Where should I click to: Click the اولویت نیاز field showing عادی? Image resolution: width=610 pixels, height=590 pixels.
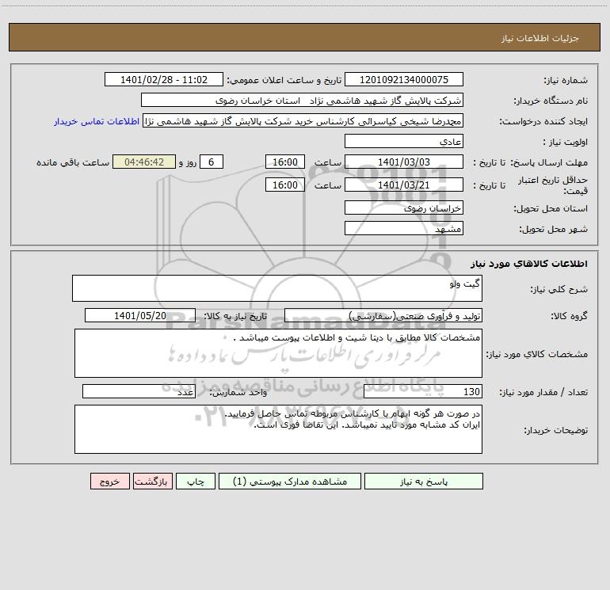[404, 141]
